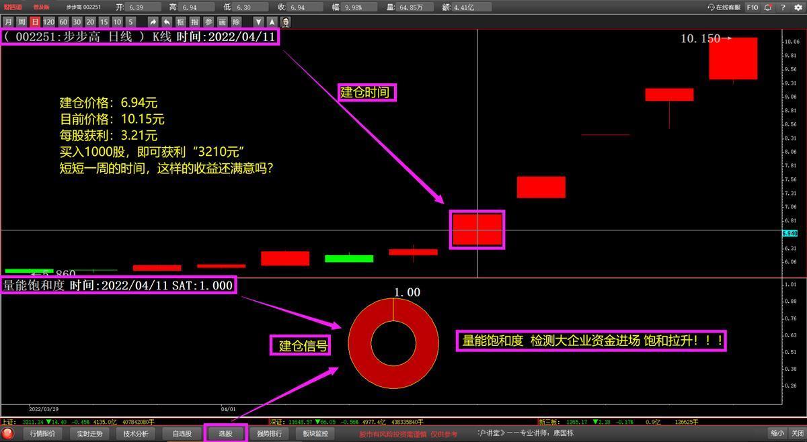Click the up triangle arrow in toolbar
The width and height of the screenshot is (807, 442).
272,22
